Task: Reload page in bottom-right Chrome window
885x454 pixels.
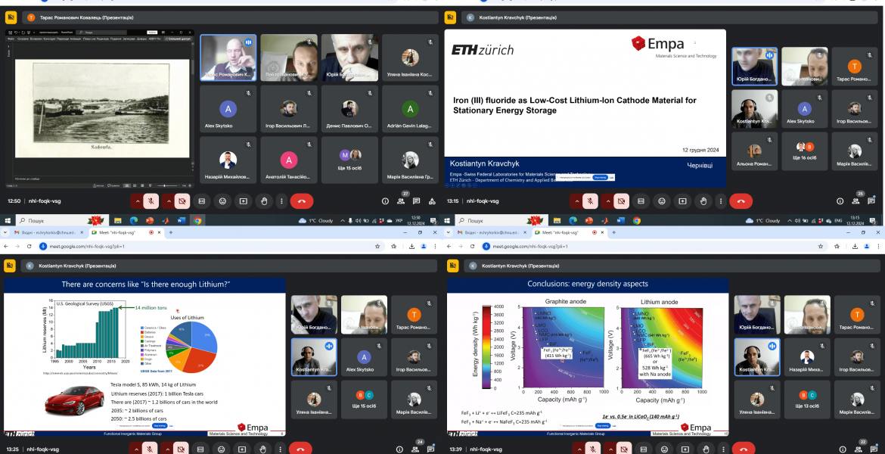Action: (x=473, y=246)
